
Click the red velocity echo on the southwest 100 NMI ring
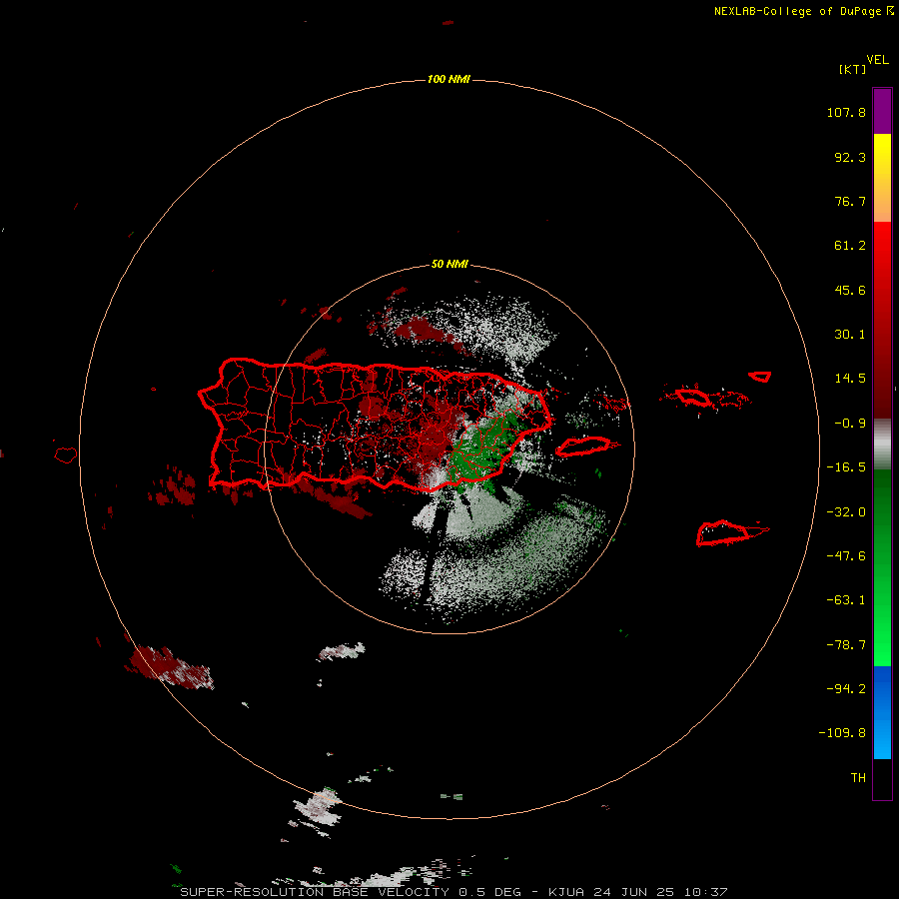tap(169, 667)
